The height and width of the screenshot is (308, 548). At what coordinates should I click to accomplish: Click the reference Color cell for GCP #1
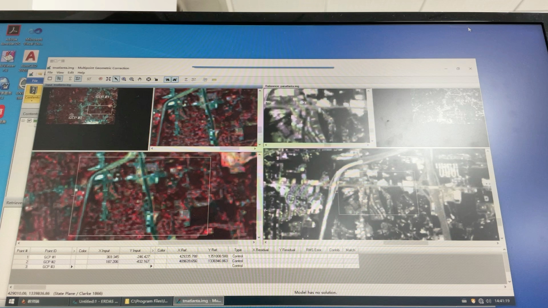click(161, 256)
